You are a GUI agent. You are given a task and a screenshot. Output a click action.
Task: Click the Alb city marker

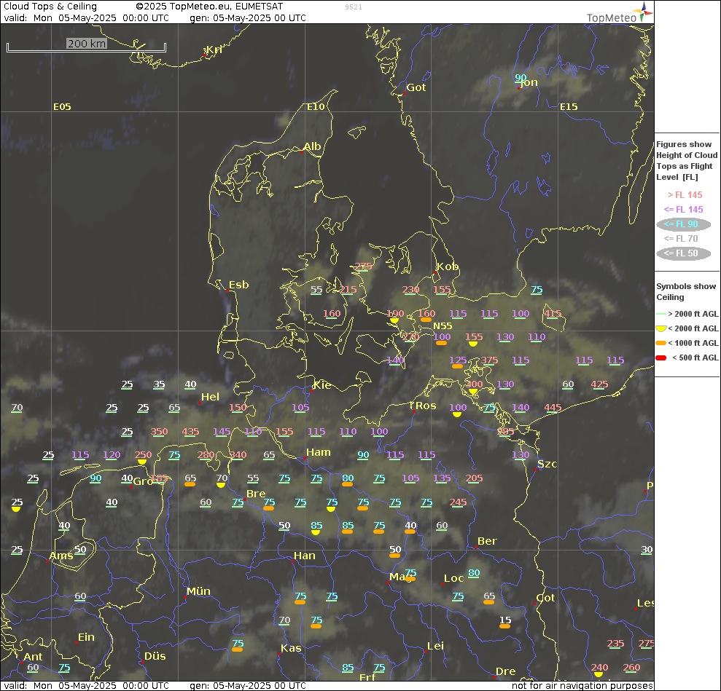coord(302,151)
